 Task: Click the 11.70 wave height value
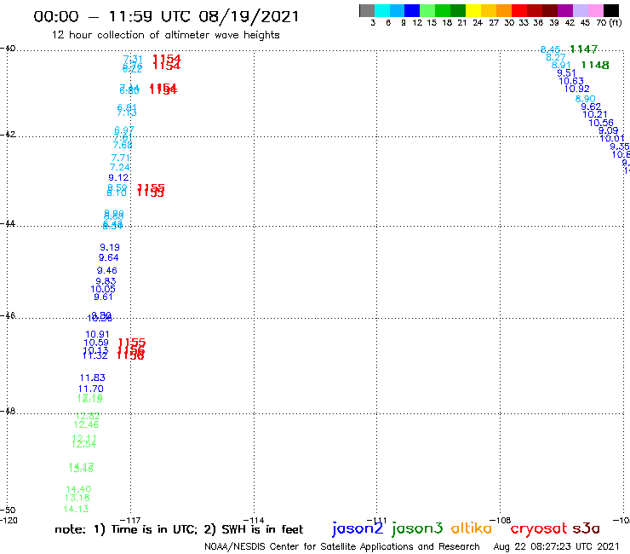click(91, 389)
